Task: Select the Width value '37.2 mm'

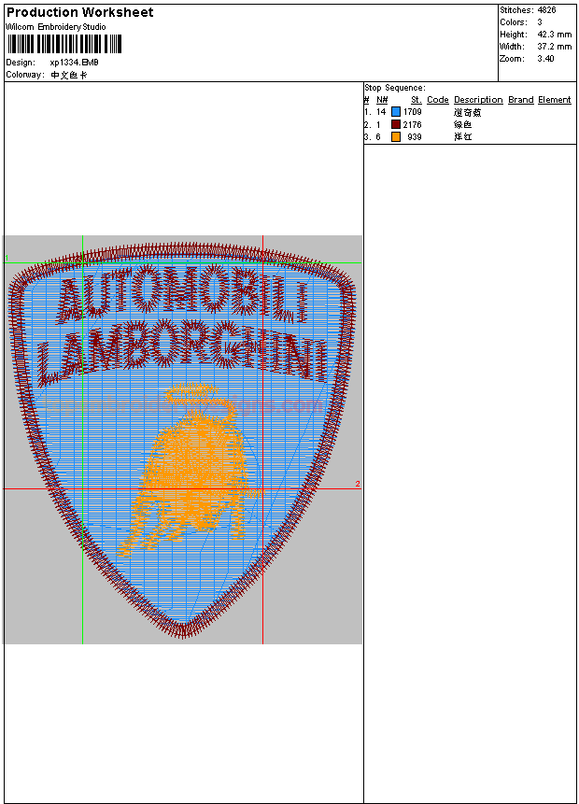Action: click(x=555, y=47)
